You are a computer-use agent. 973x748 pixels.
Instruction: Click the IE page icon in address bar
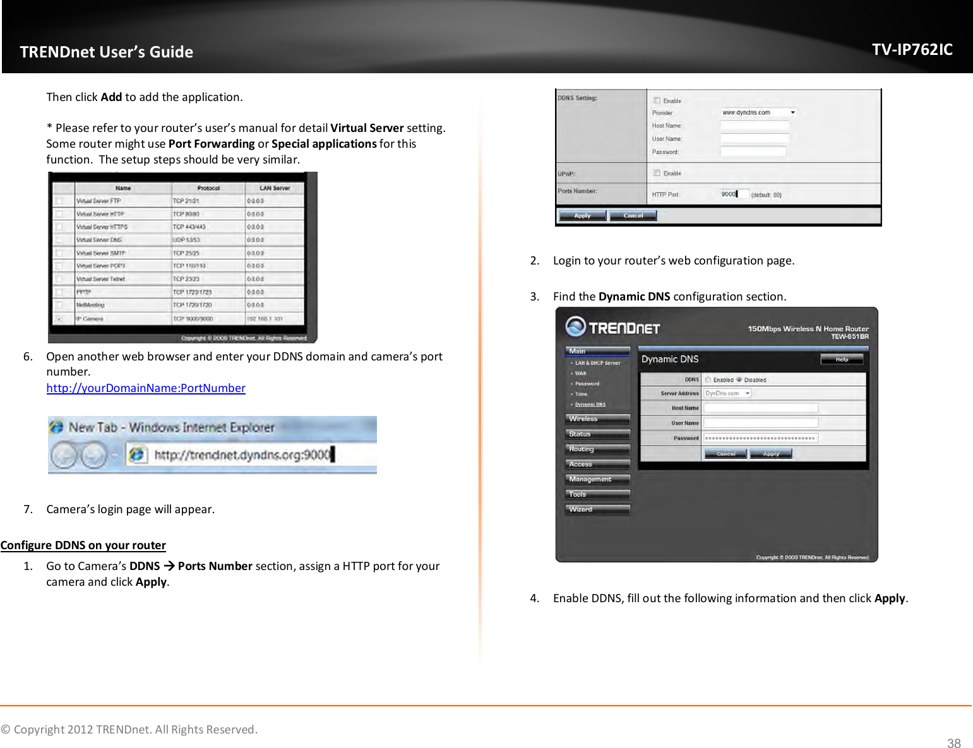pyautogui.click(x=137, y=454)
